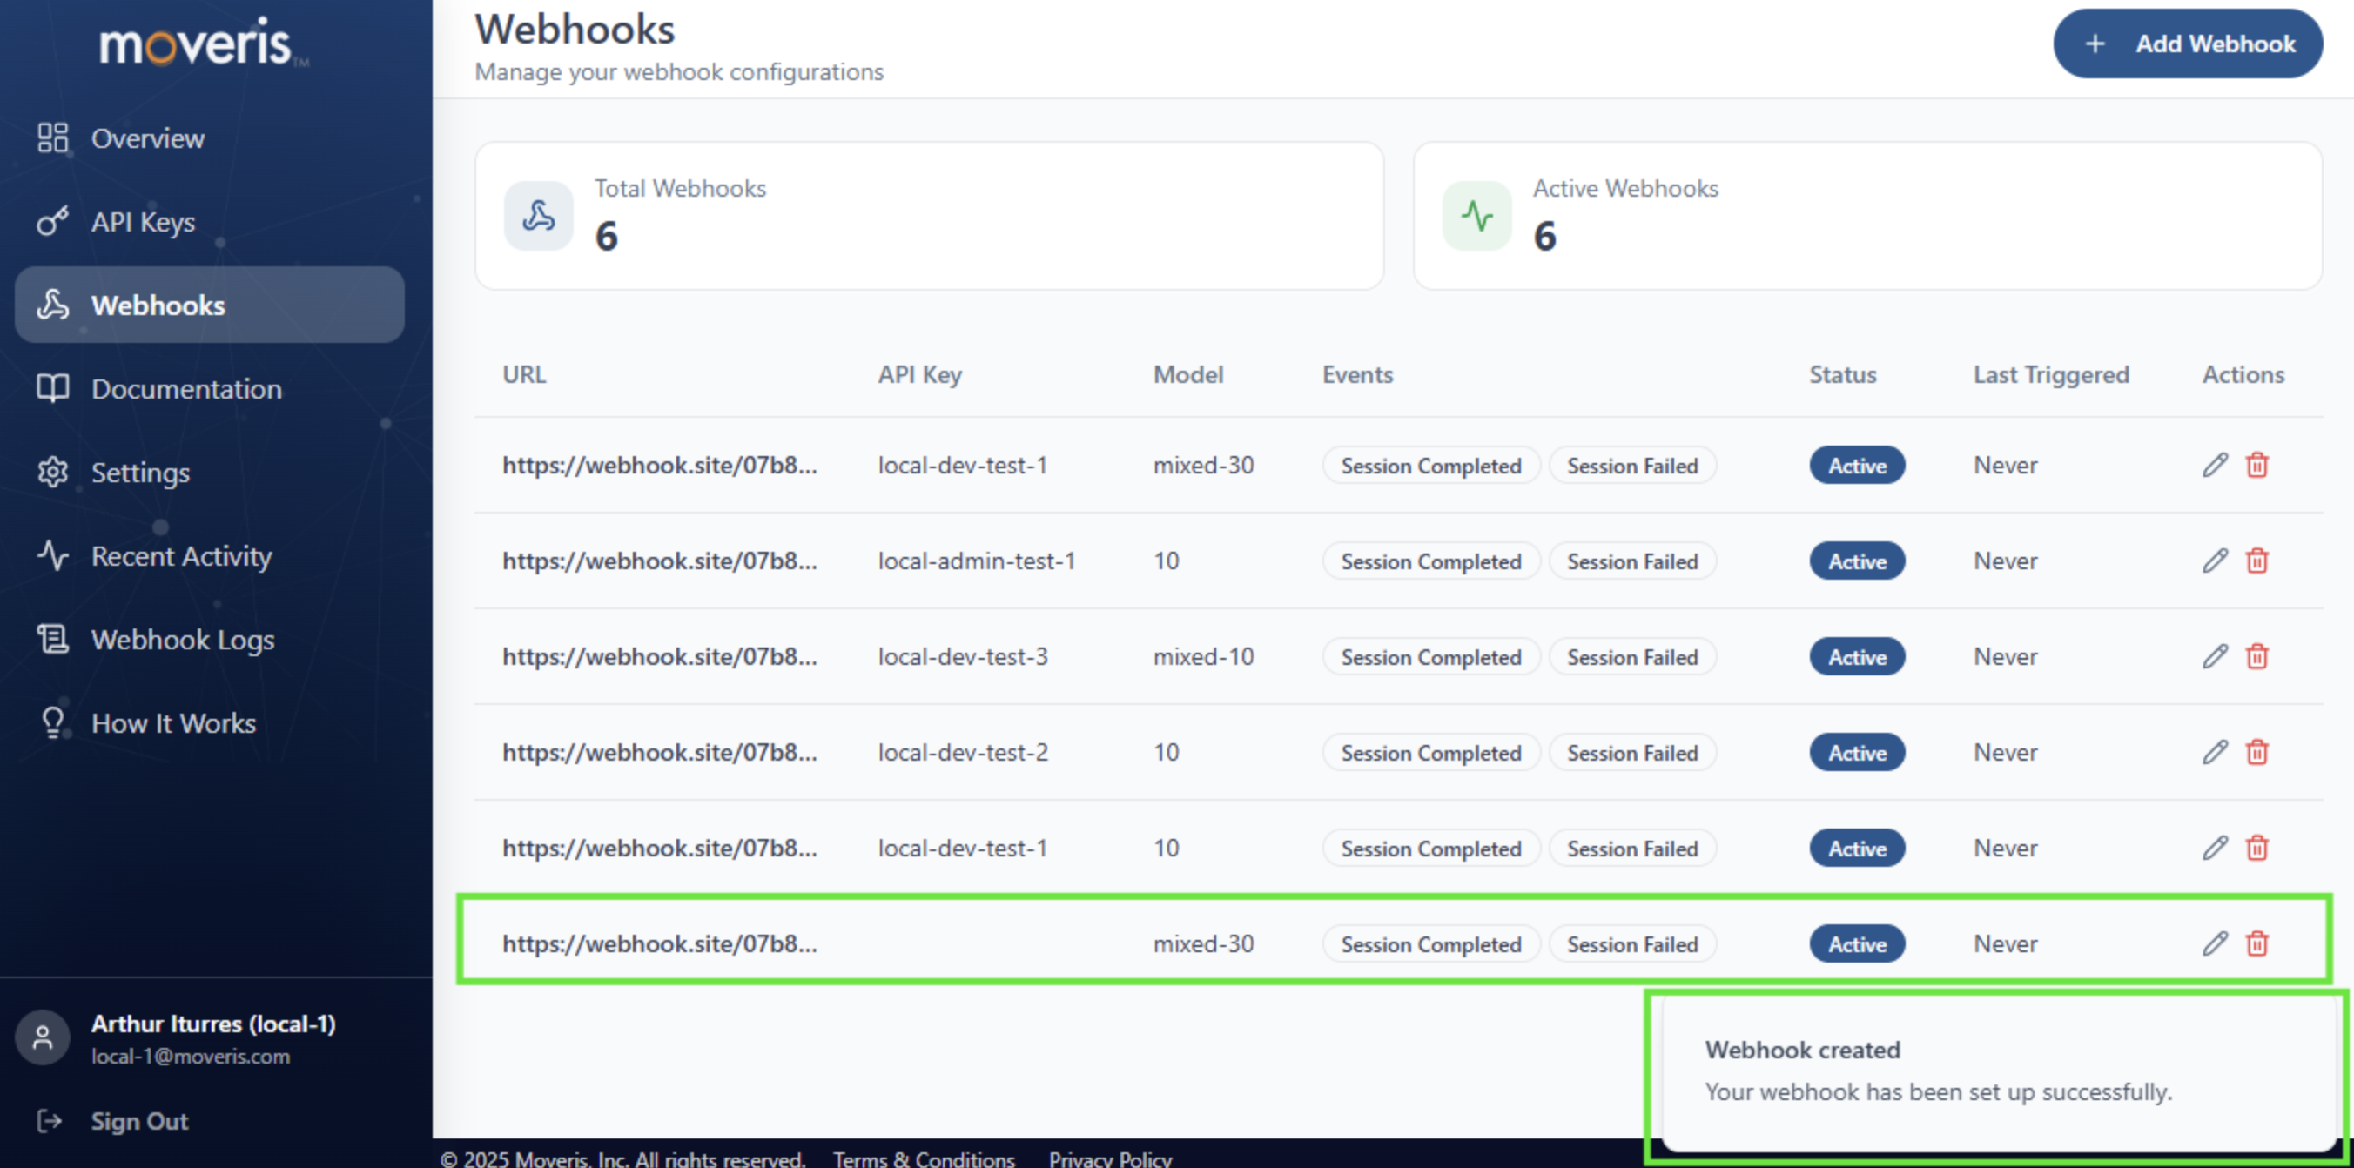Click the Session Failed badge on first row

click(1632, 465)
